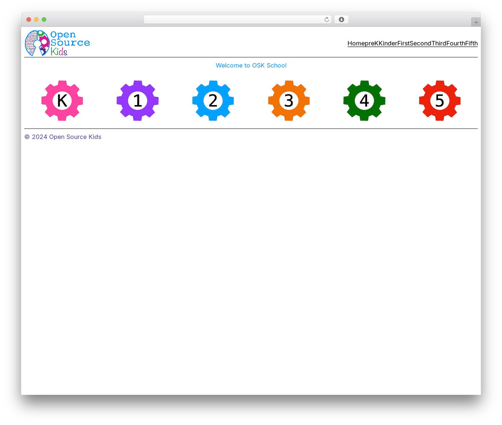Close the browser window with the red button
The image size is (502, 425).
pos(29,20)
